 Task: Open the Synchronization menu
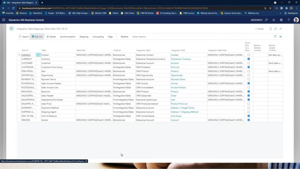pyautogui.click(x=67, y=36)
